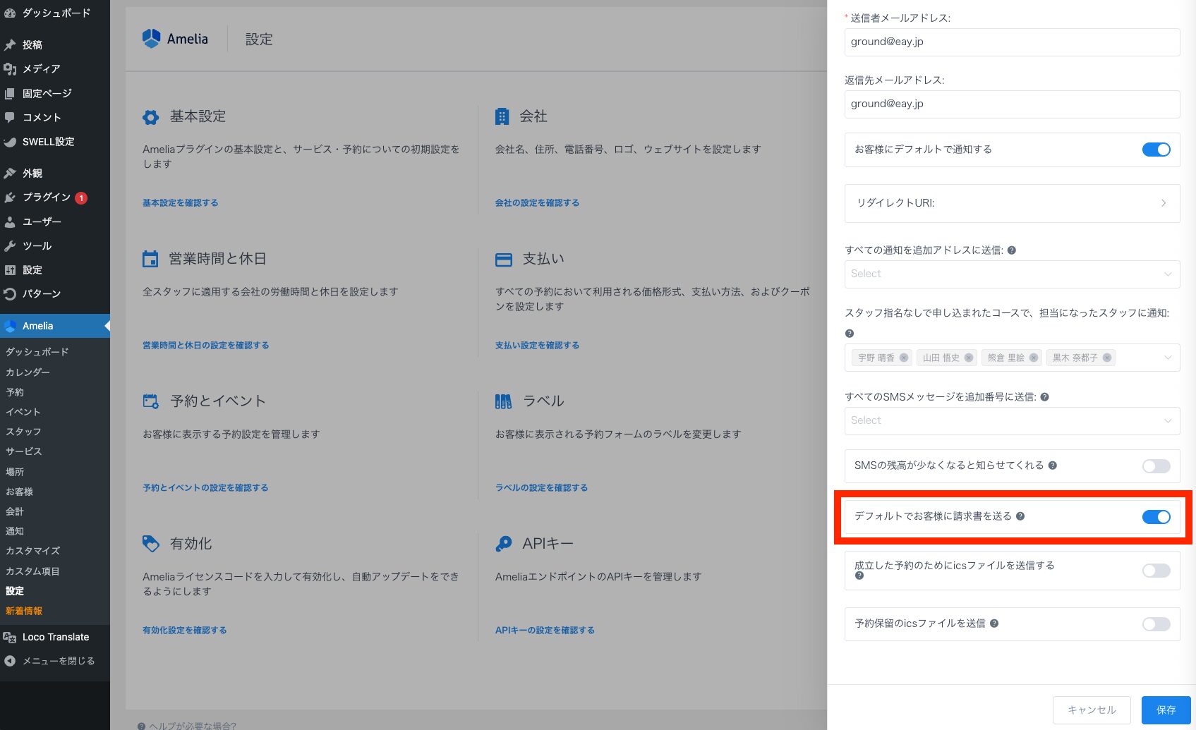This screenshot has height=730, width=1196.
Task: Expand the リダイレクトURI row
Action: pos(1011,203)
